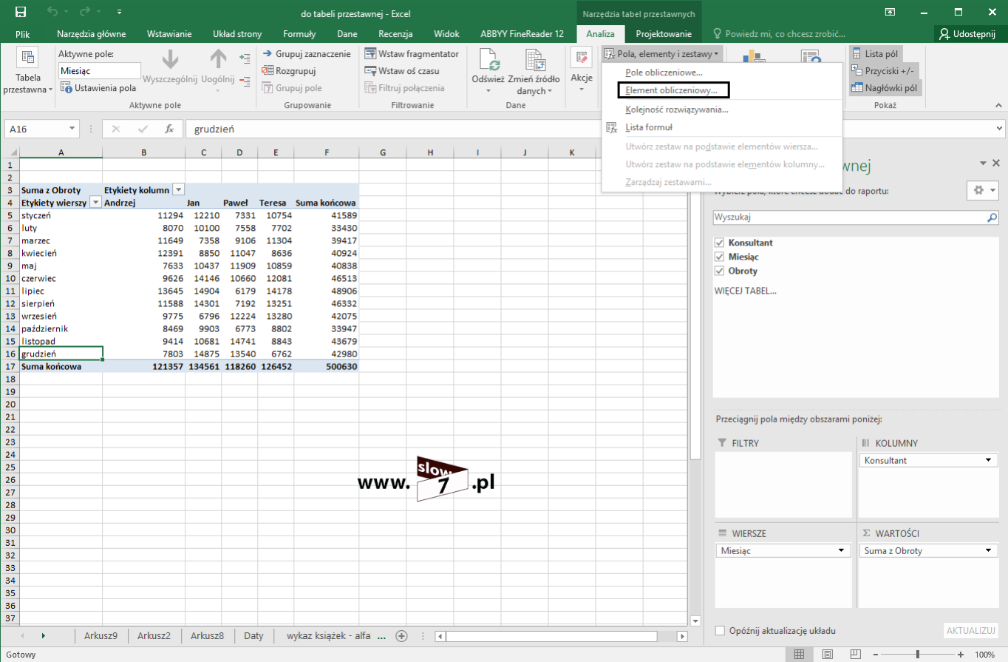Click the Aktywne pole input field

(100, 71)
